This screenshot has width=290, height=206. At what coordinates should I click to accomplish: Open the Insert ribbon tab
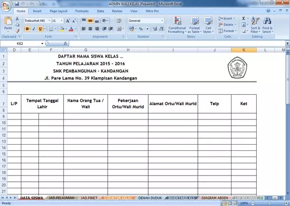tap(37, 11)
